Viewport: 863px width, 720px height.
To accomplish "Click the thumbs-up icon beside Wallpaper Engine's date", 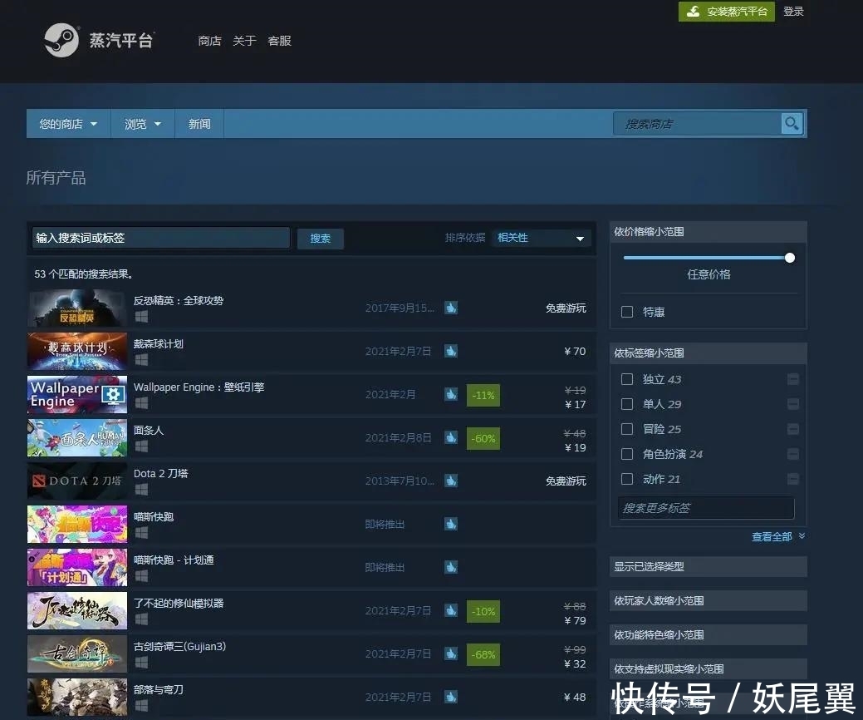I will [451, 394].
